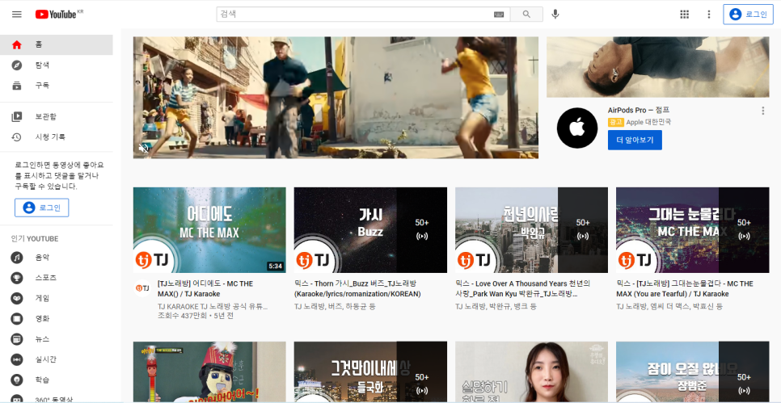
Task: Click the 학습 lightbulb icon
Action: [17, 380]
